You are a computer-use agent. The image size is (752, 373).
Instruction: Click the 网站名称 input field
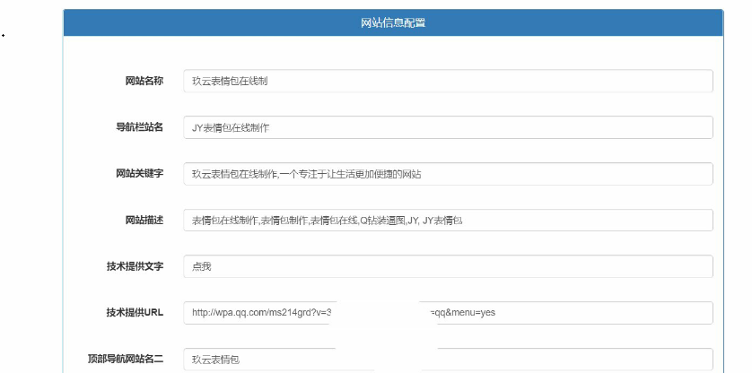[x=448, y=81]
